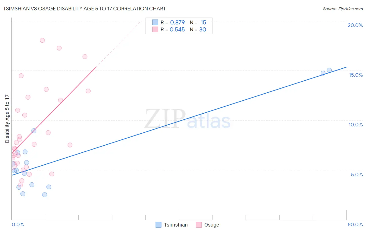Open the ZipAtlas.com source link
The width and height of the screenshot is (366, 232).
[343, 9]
